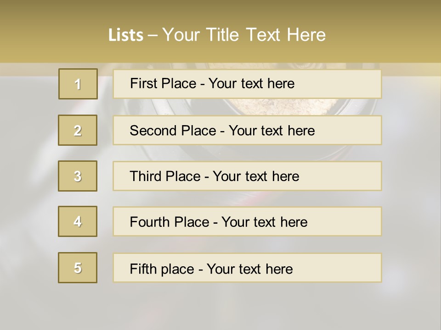Click 'Your Title Text Here' in heading
Image resolution: width=441 pixels, height=330 pixels.
pos(243,35)
